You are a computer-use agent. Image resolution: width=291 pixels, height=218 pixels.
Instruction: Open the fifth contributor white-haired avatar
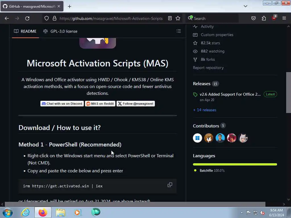pyautogui.click(x=243, y=138)
